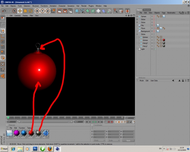
Task: Activate the Rotate tool
Action: point(30,11)
